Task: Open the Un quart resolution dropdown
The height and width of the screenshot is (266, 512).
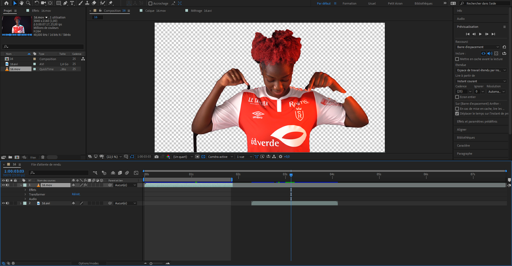Action: pos(183,157)
